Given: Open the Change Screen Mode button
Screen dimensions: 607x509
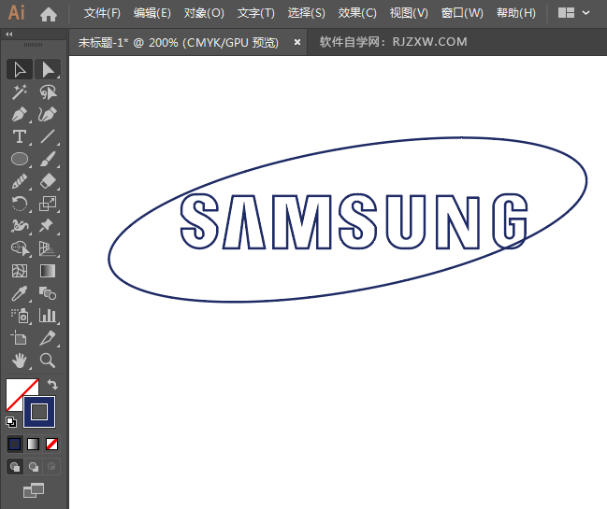Looking at the screenshot, I should click(34, 490).
